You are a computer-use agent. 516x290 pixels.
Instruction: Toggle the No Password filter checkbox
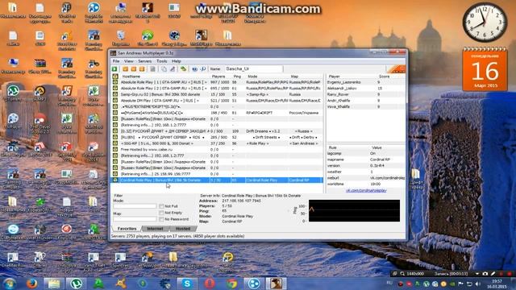click(161, 219)
